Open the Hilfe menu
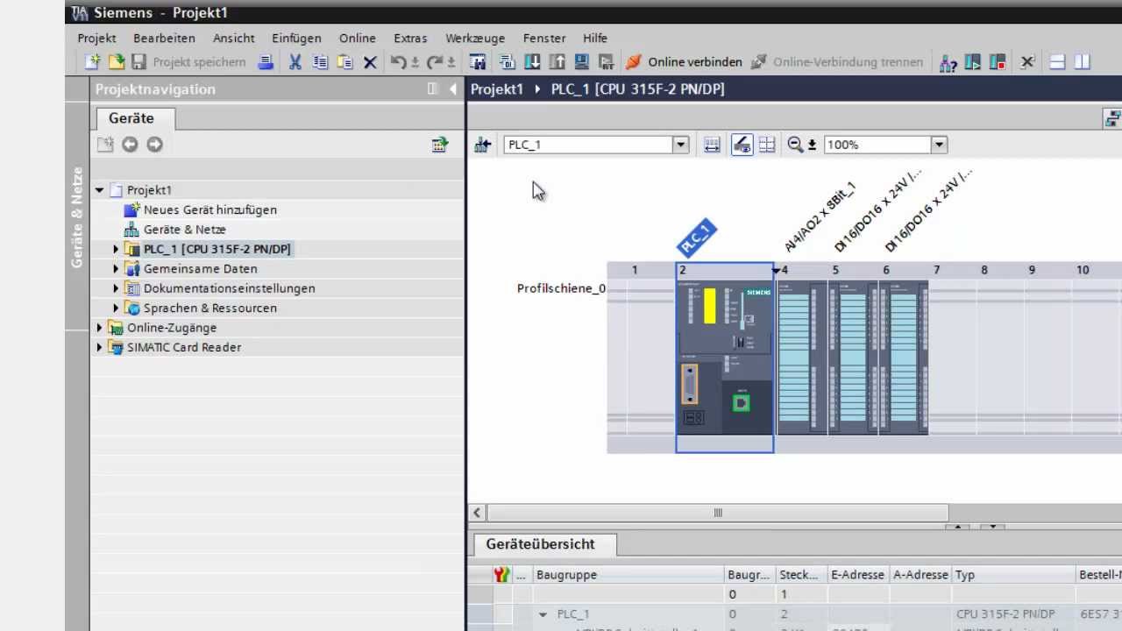The image size is (1122, 631). click(x=595, y=38)
